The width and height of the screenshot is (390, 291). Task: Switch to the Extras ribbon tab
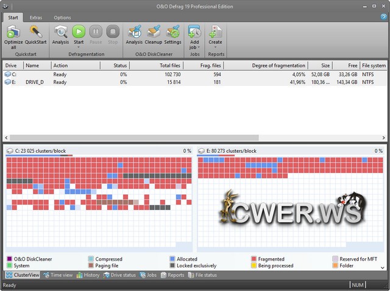click(x=36, y=18)
